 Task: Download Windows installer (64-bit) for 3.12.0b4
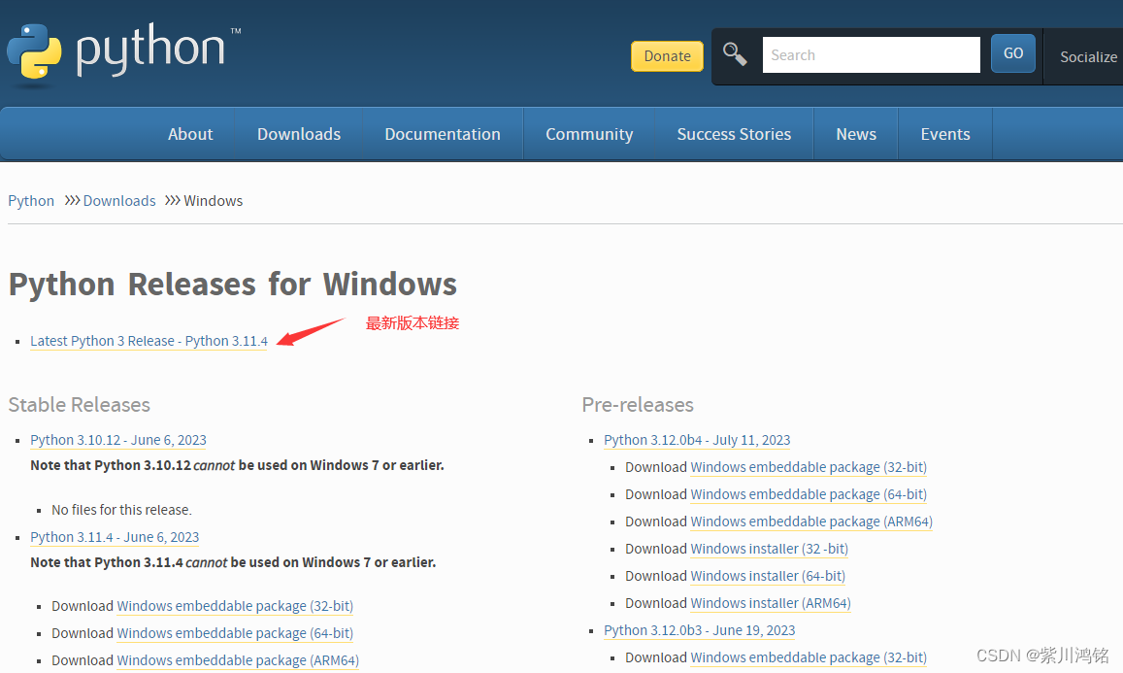pyautogui.click(x=767, y=575)
